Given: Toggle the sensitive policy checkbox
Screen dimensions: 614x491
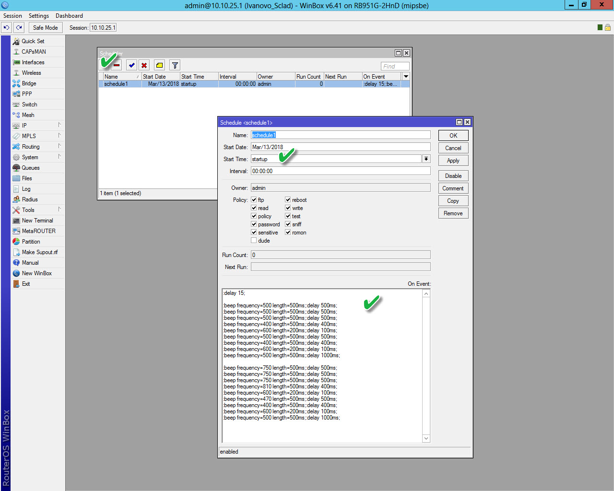Looking at the screenshot, I should (x=254, y=233).
